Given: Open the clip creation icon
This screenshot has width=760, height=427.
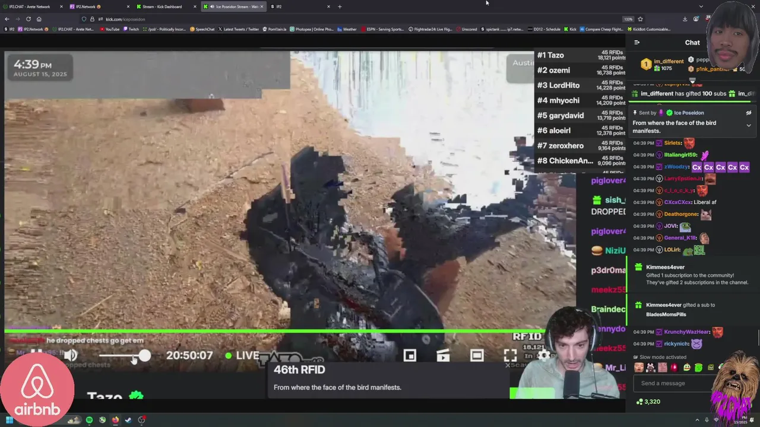Looking at the screenshot, I should click(443, 355).
